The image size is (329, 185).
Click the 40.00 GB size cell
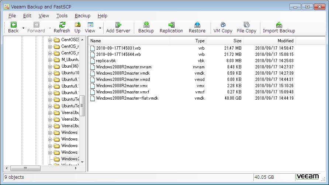[x=233, y=98]
